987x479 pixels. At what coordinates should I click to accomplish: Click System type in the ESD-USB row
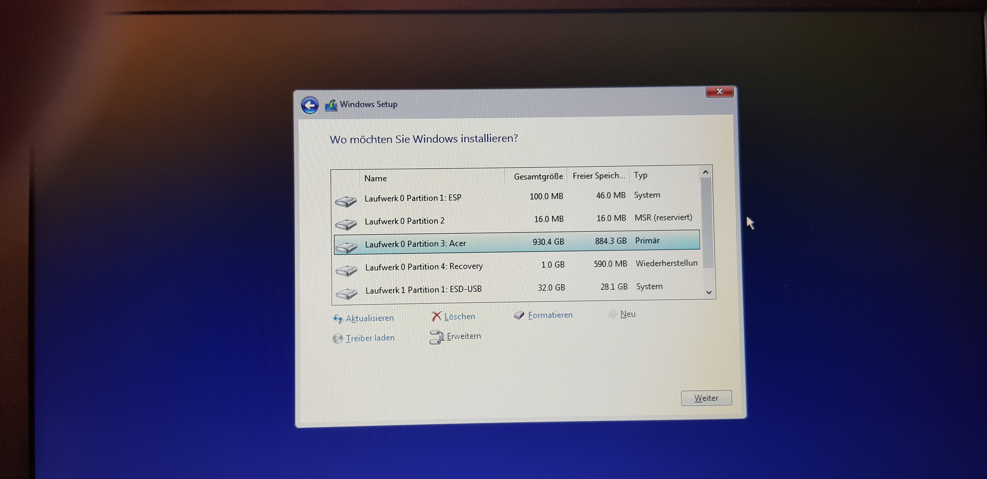tap(649, 287)
